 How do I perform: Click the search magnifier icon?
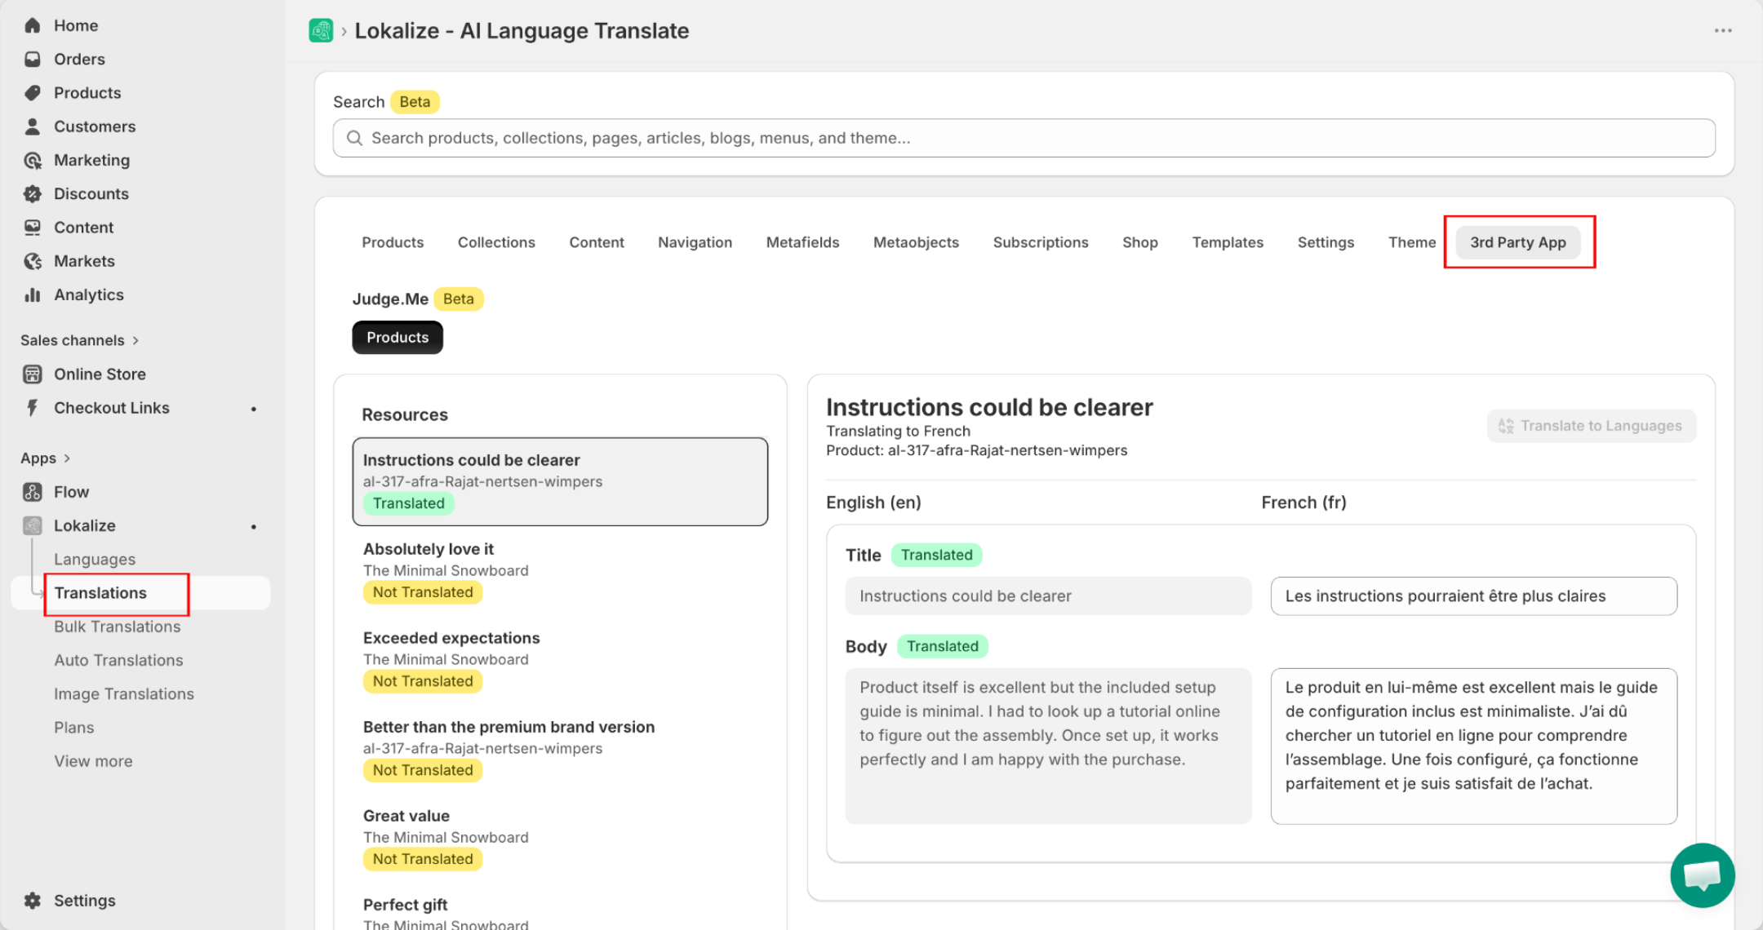click(354, 138)
